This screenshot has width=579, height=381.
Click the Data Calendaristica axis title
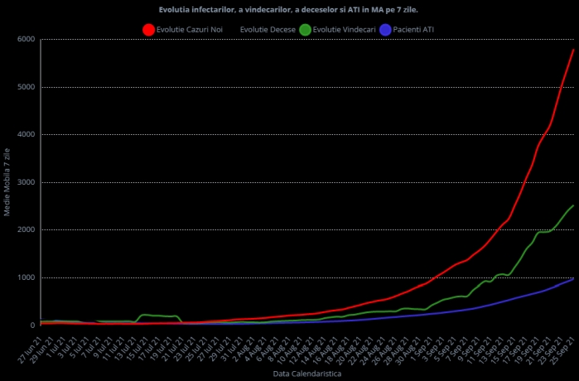(306, 374)
